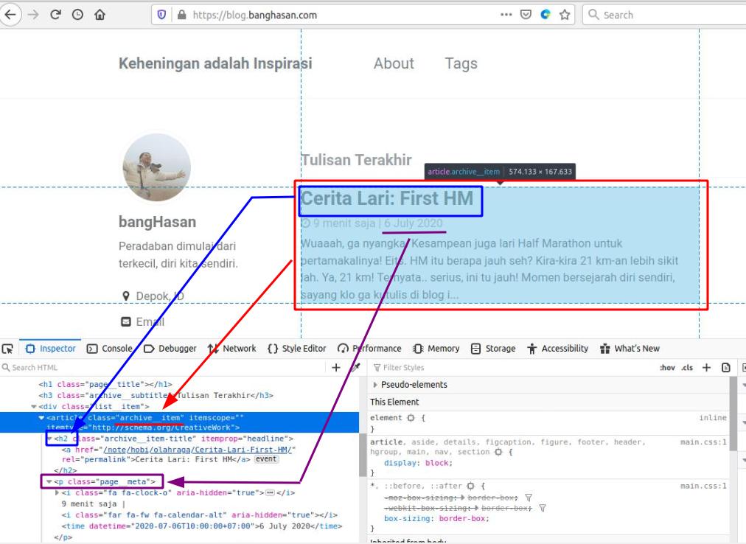Open the About page link

point(394,64)
